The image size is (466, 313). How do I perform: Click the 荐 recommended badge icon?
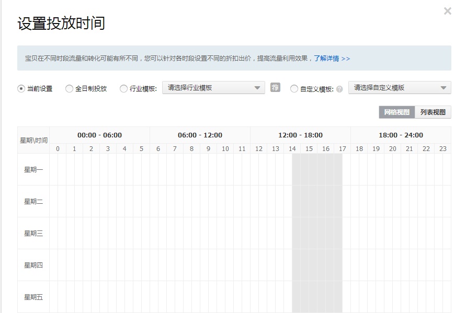pyautogui.click(x=275, y=88)
